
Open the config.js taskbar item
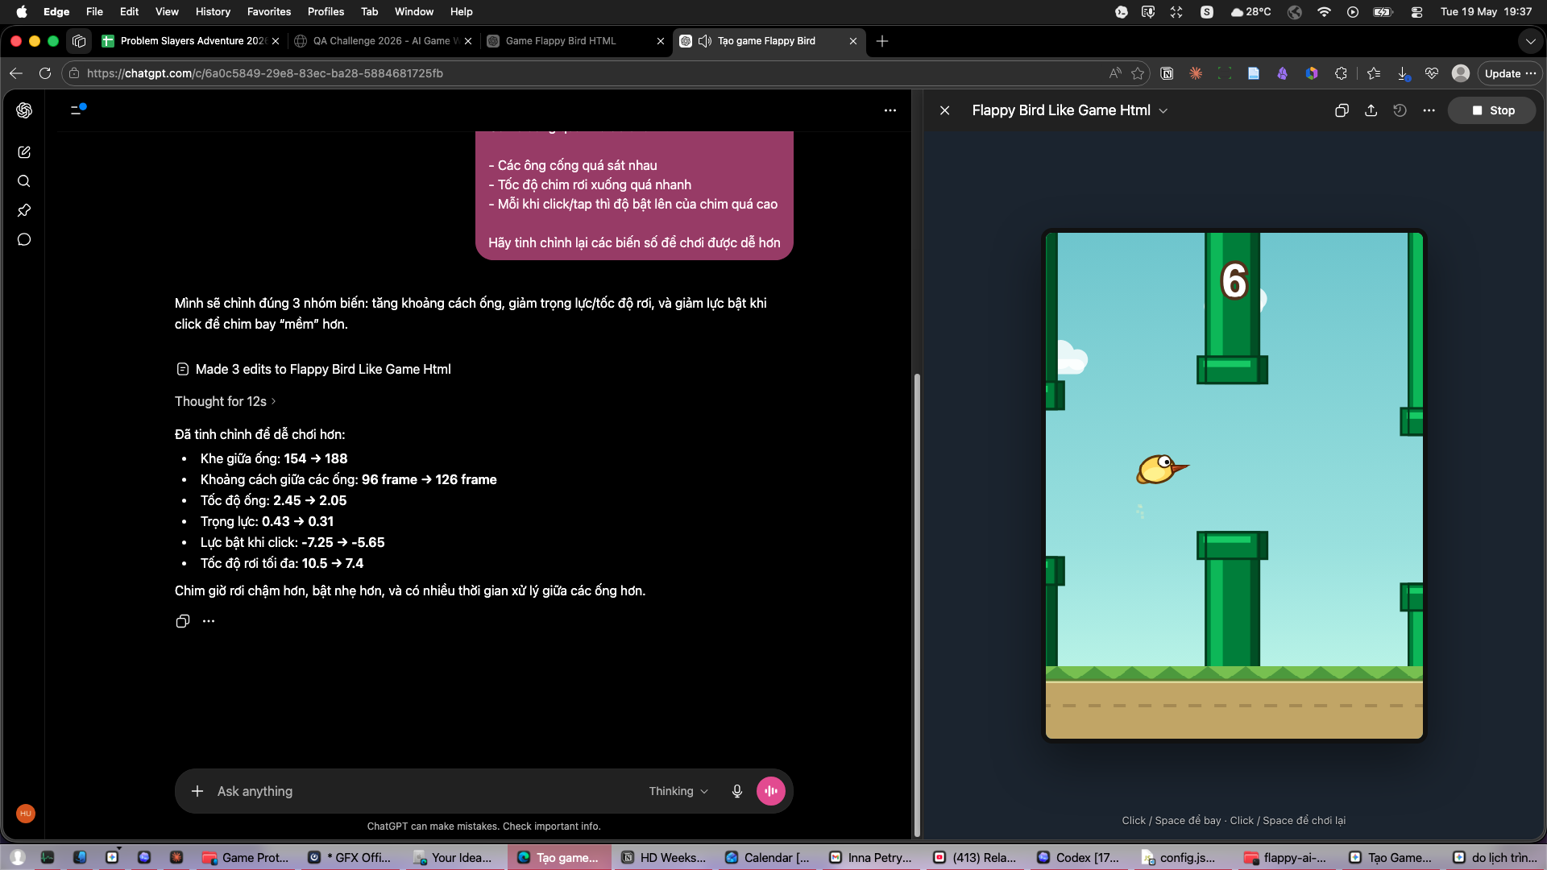[x=1179, y=857]
